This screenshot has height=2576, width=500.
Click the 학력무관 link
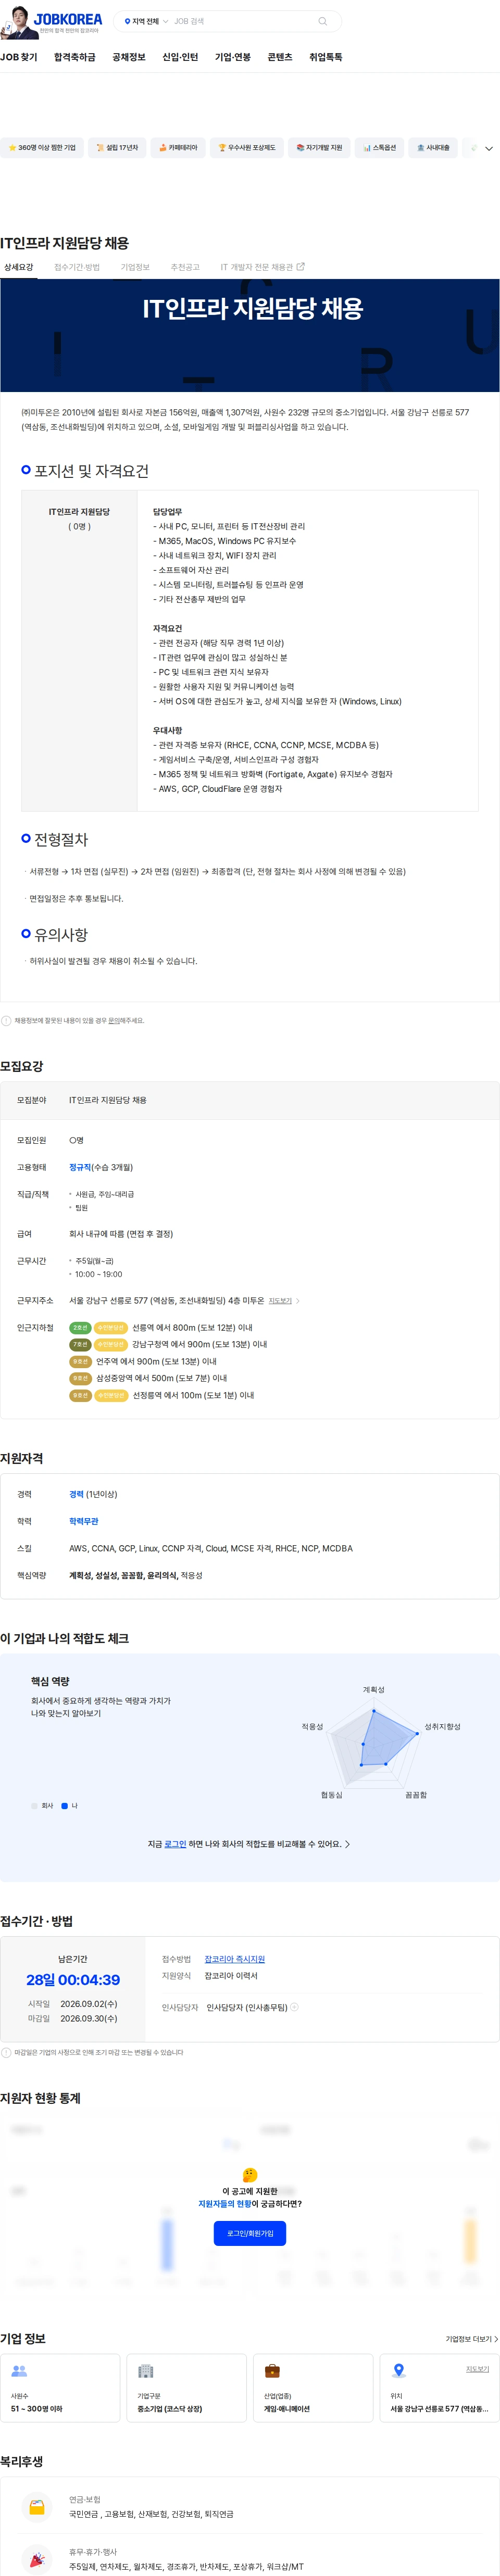pos(84,1521)
